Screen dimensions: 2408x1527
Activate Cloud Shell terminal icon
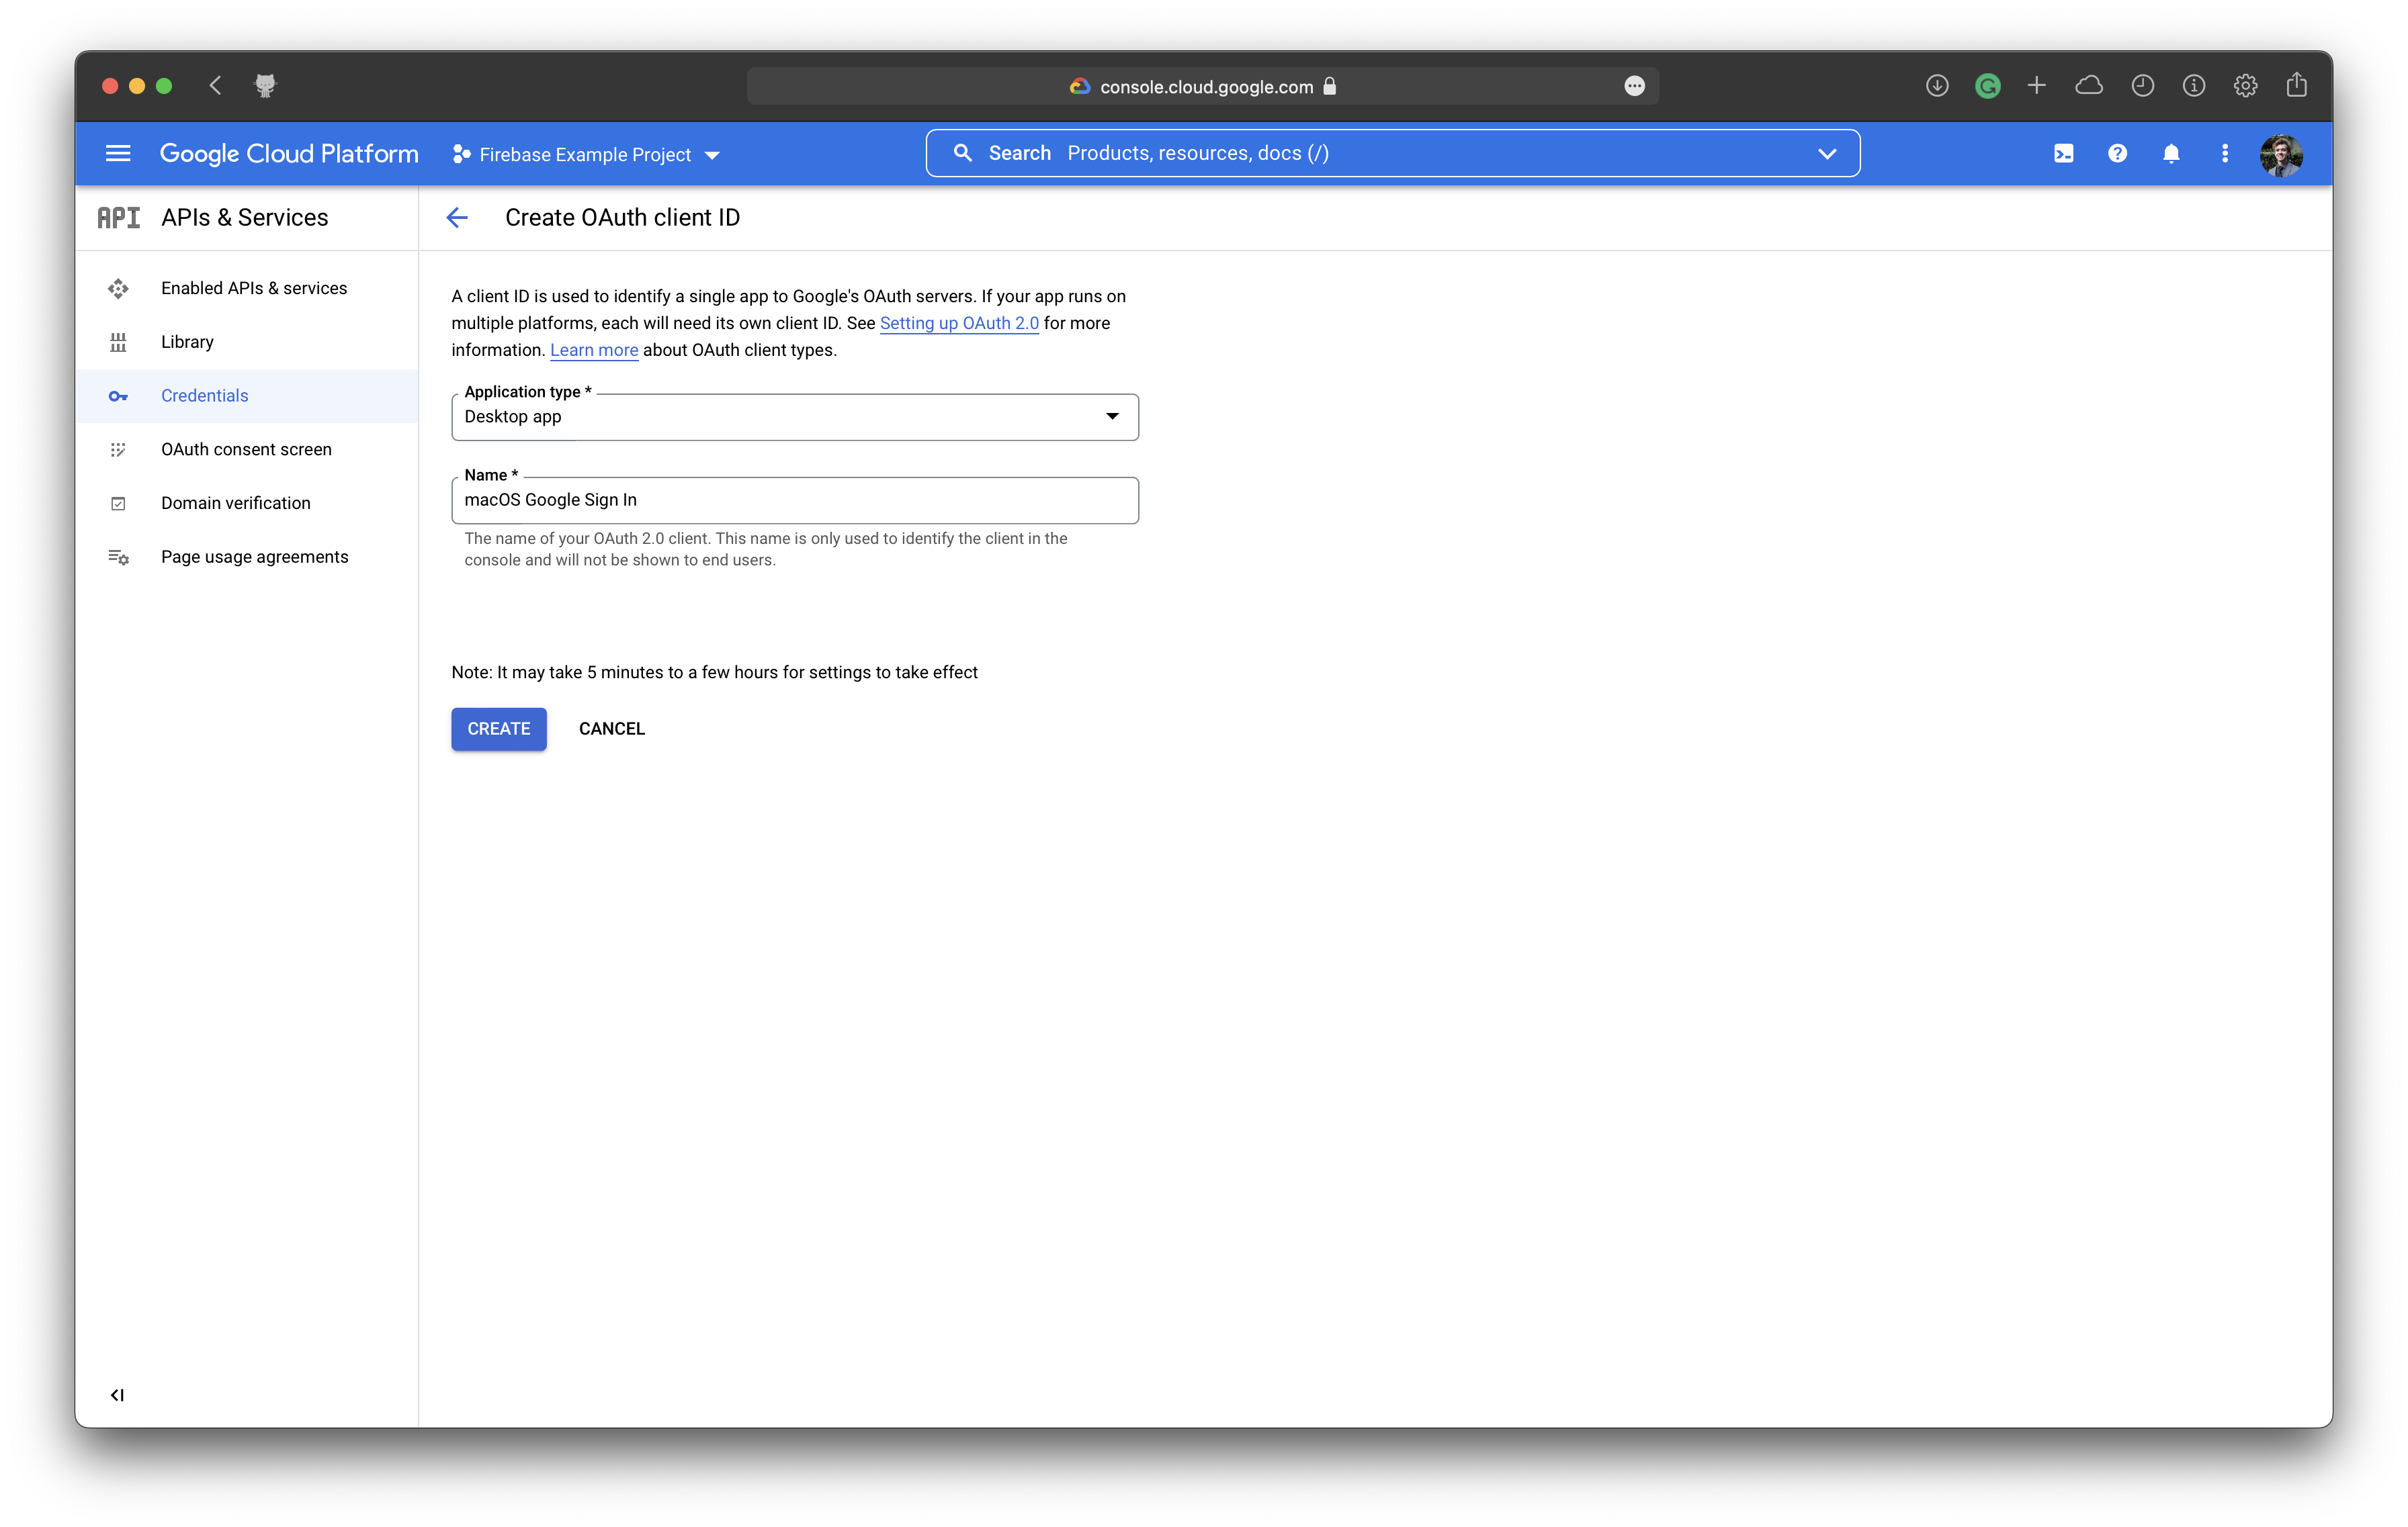2063,153
